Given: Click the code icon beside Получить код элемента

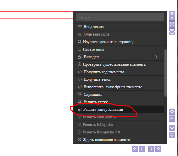Looking at the screenshot, I should [80, 72].
